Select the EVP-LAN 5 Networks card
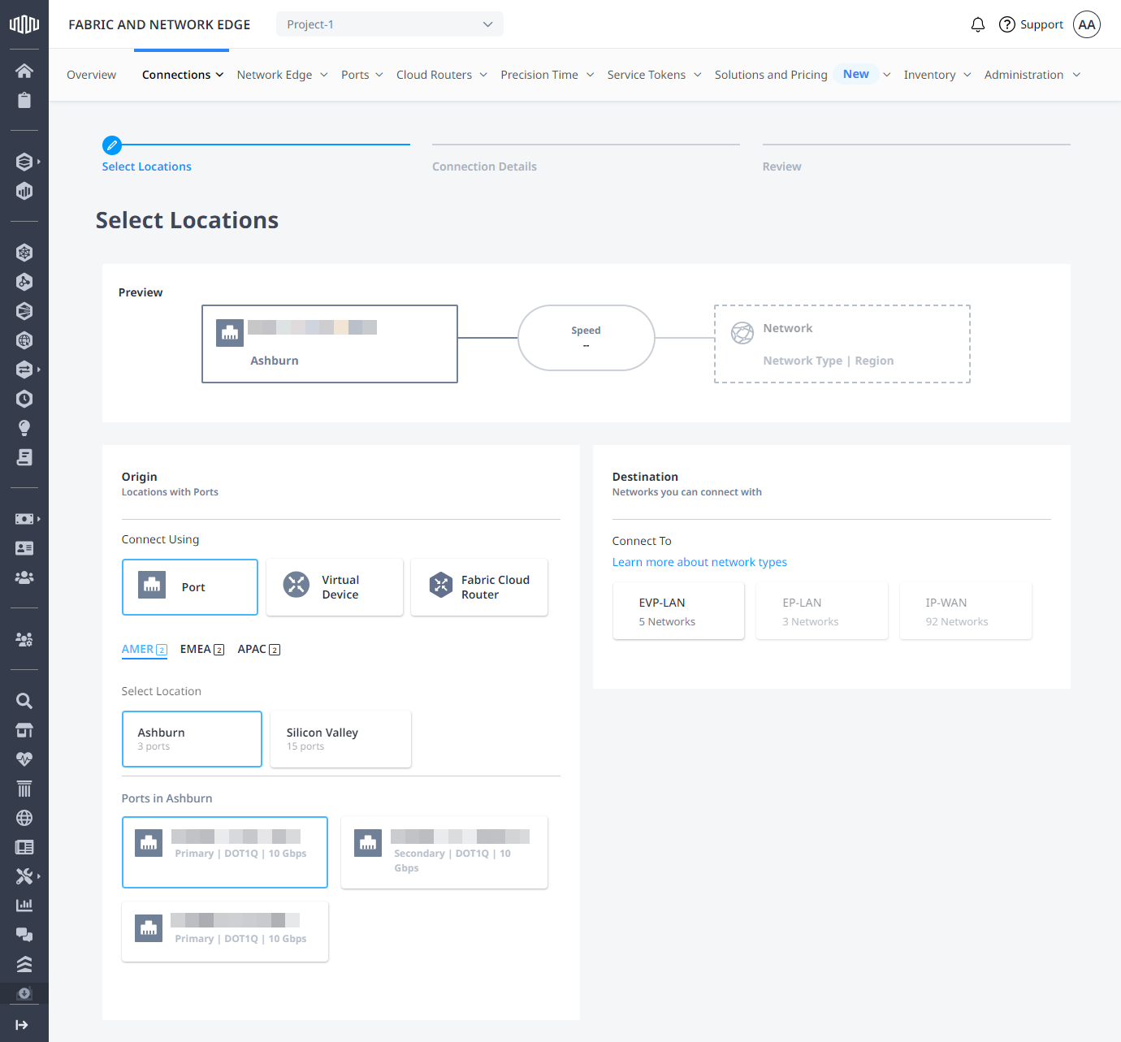Viewport: 1121px width, 1042px height. 679,611
